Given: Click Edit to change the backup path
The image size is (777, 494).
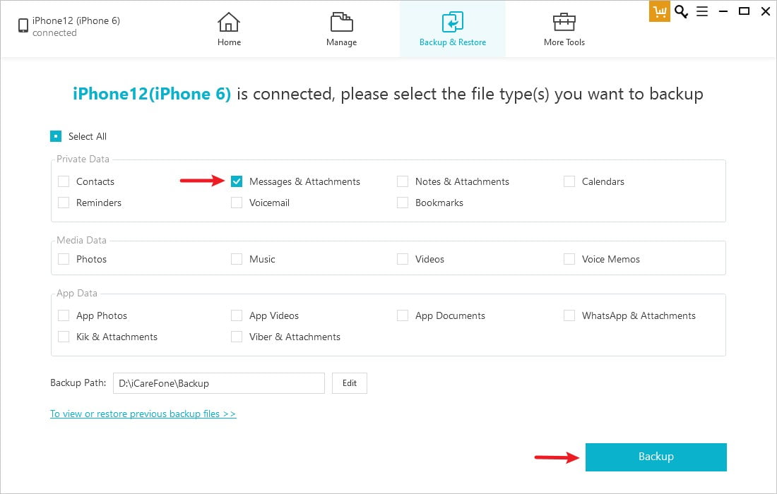Looking at the screenshot, I should pyautogui.click(x=349, y=382).
